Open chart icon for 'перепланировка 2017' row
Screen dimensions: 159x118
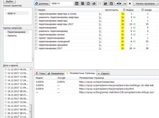(100, 48)
